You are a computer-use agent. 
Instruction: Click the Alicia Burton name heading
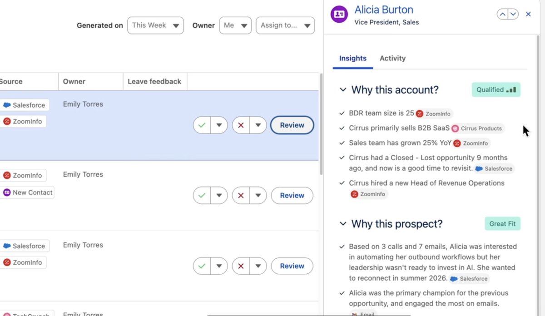(384, 10)
